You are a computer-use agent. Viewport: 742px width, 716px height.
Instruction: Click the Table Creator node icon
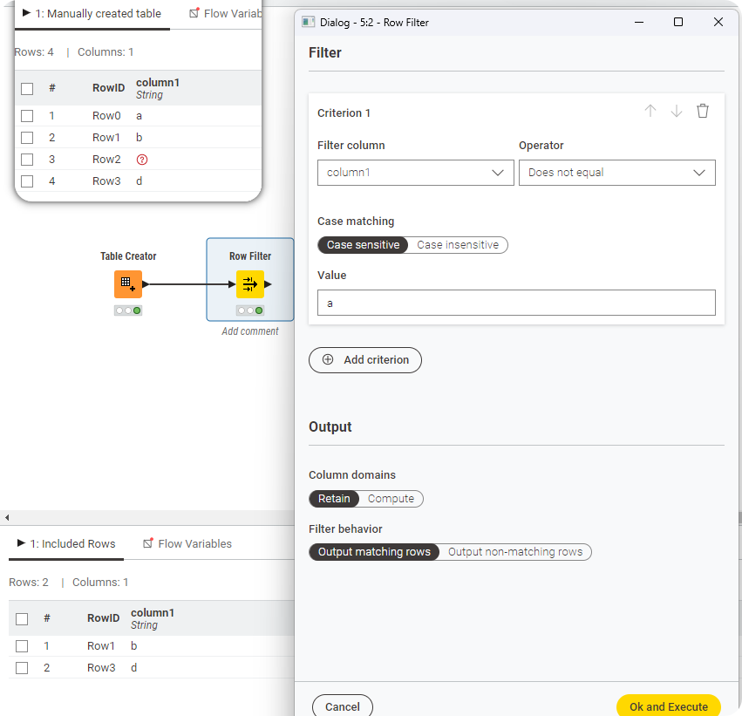pos(127,284)
